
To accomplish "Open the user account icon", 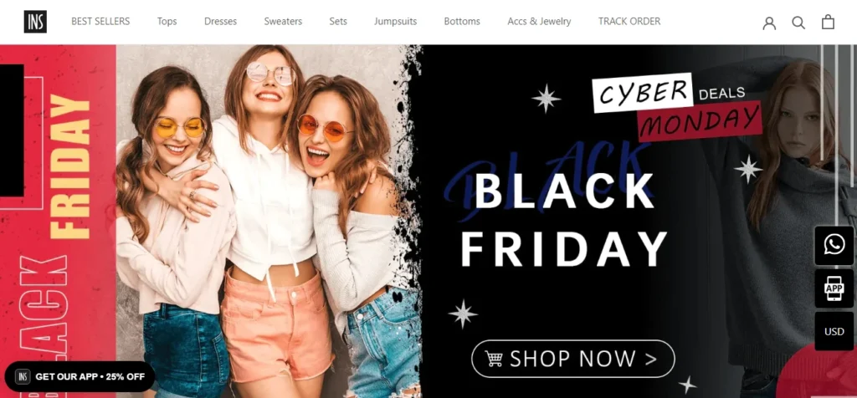I will (769, 23).
